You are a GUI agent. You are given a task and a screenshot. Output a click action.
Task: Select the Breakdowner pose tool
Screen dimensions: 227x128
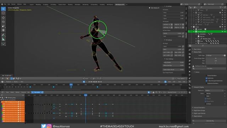pyautogui.click(x=3, y=44)
